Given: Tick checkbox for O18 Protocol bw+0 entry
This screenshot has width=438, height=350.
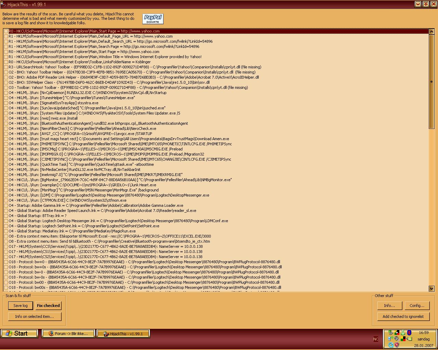Looking at the screenshot, I should 6,262.
